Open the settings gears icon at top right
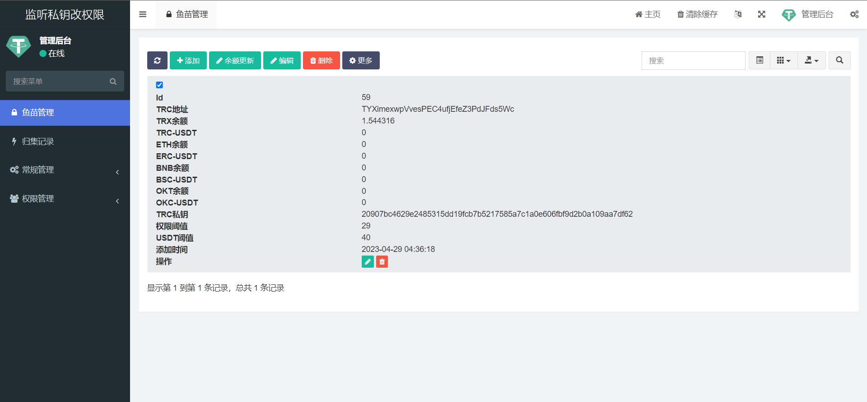 [x=854, y=14]
